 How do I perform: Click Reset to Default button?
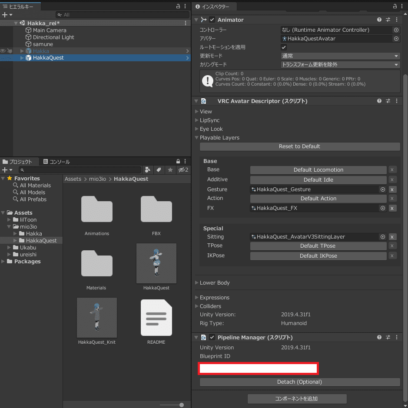[x=300, y=146]
